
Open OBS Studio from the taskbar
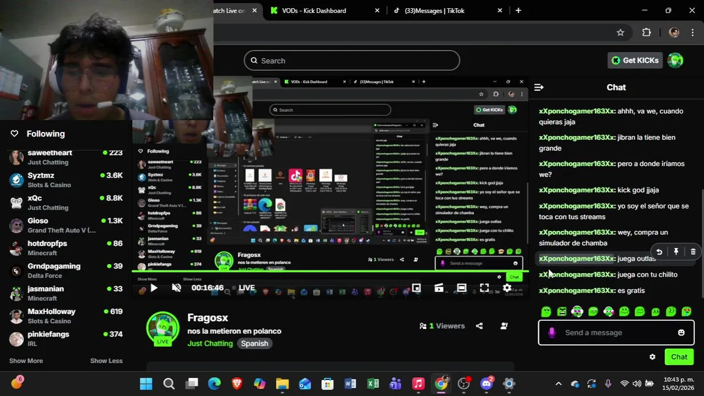[464, 383]
